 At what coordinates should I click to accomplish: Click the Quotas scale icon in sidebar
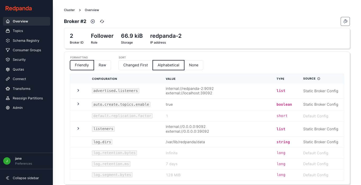[8, 69]
